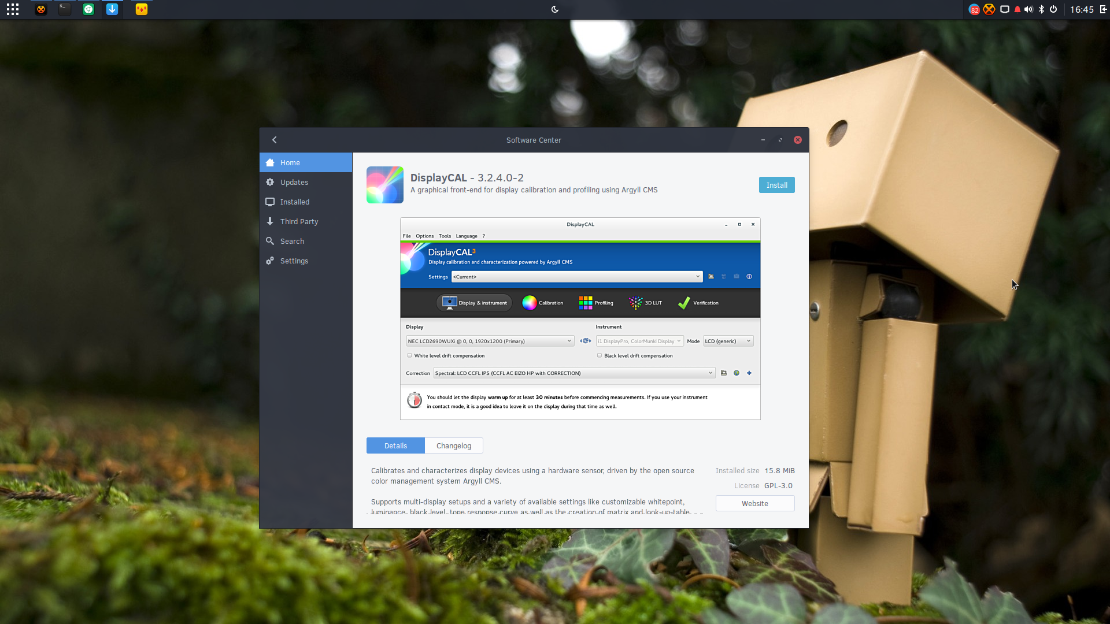Click the orange hexagon tray indicator

coord(989,9)
